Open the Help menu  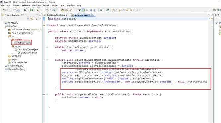pos(79,6)
